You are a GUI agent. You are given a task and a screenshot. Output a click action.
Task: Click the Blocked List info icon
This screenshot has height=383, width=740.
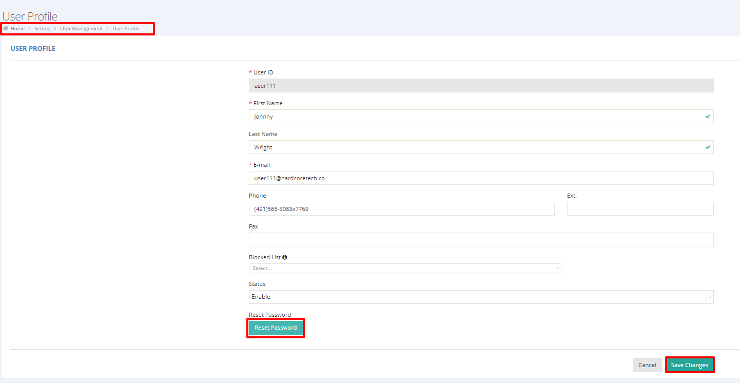pos(285,257)
